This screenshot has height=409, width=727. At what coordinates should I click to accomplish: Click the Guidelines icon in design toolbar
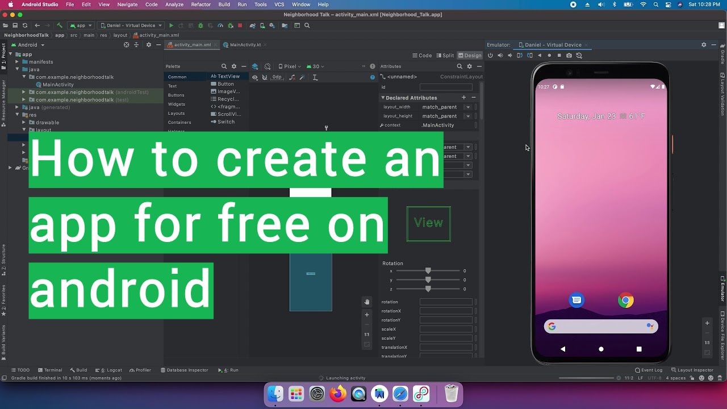point(315,77)
